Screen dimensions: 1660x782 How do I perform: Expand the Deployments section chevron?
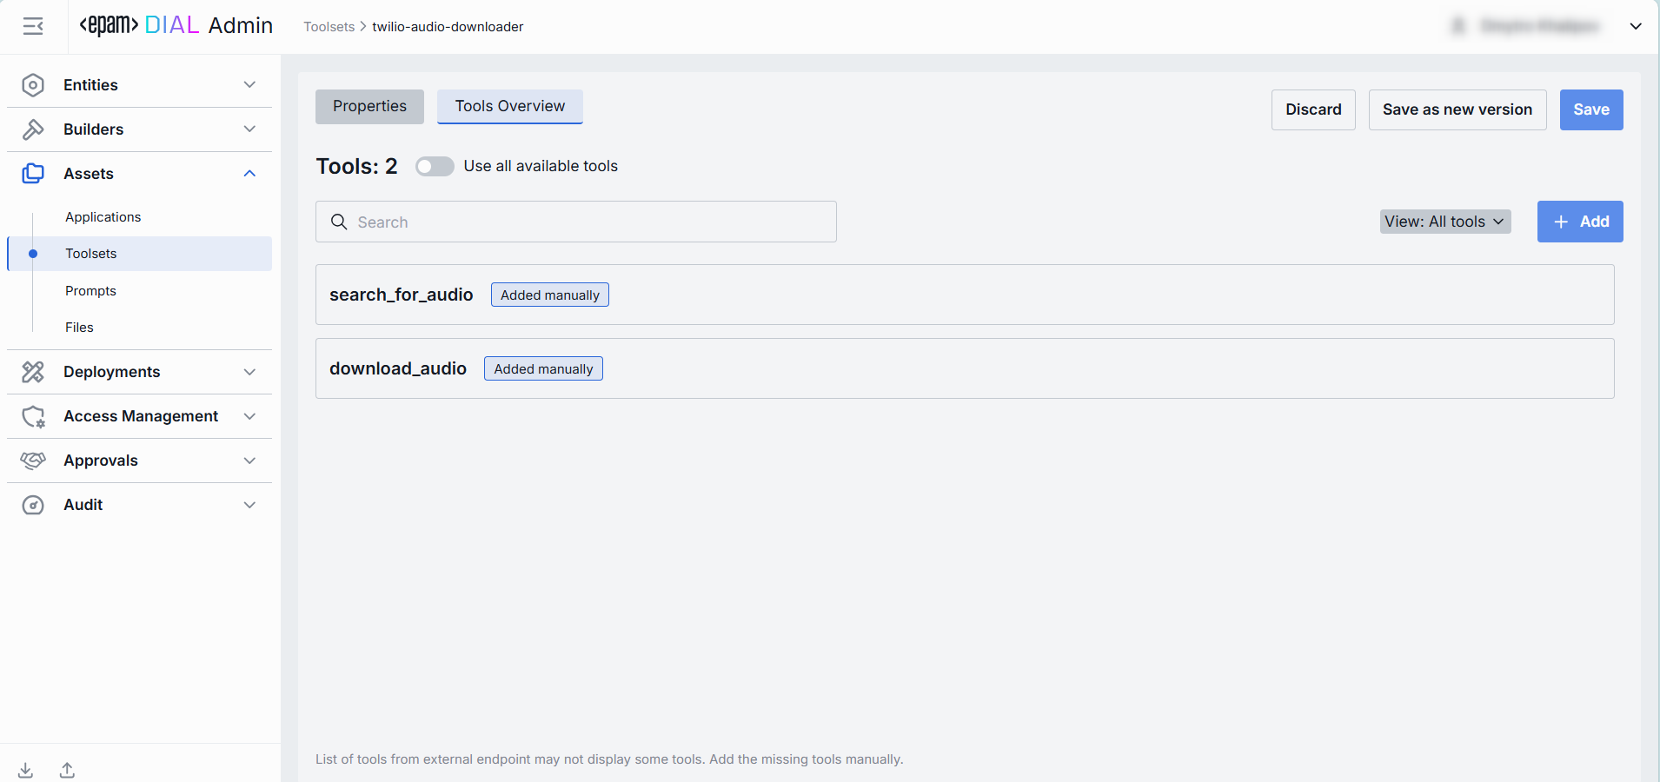(x=249, y=372)
